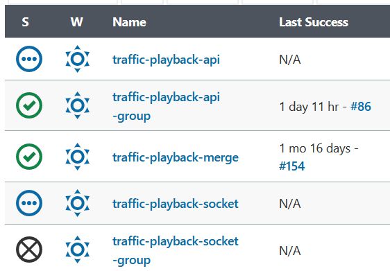Viewport: 390px width, 271px height.
Task: Sort by Last Success column header
Action: pos(314,22)
